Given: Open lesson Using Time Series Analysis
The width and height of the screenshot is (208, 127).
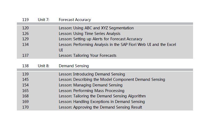Looking at the screenshot, I should tap(90, 34).
